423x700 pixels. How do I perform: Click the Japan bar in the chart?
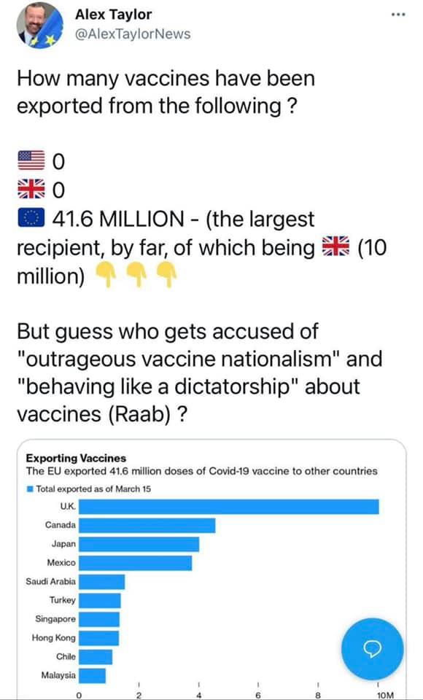click(139, 544)
